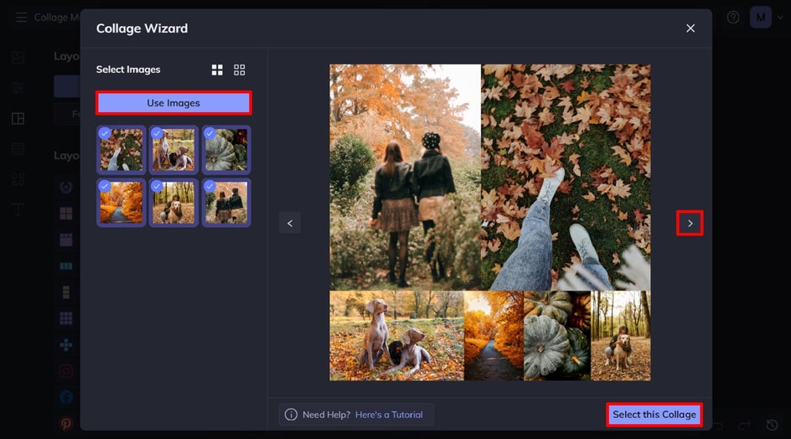Expand the M account dropdown chevron
Viewport: 791px width, 439px height.
pos(780,18)
